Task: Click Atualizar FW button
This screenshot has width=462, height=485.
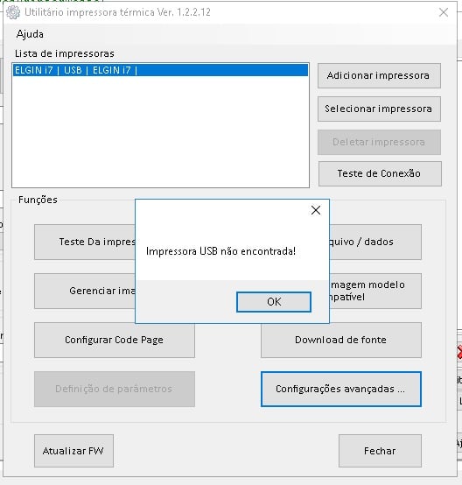Action: click(73, 451)
